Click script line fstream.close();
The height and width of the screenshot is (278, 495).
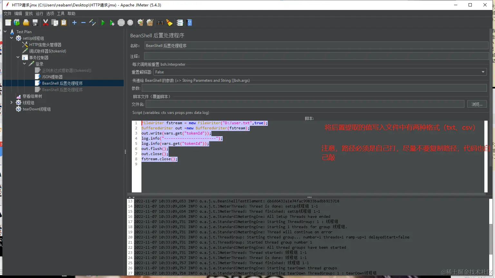(159, 159)
